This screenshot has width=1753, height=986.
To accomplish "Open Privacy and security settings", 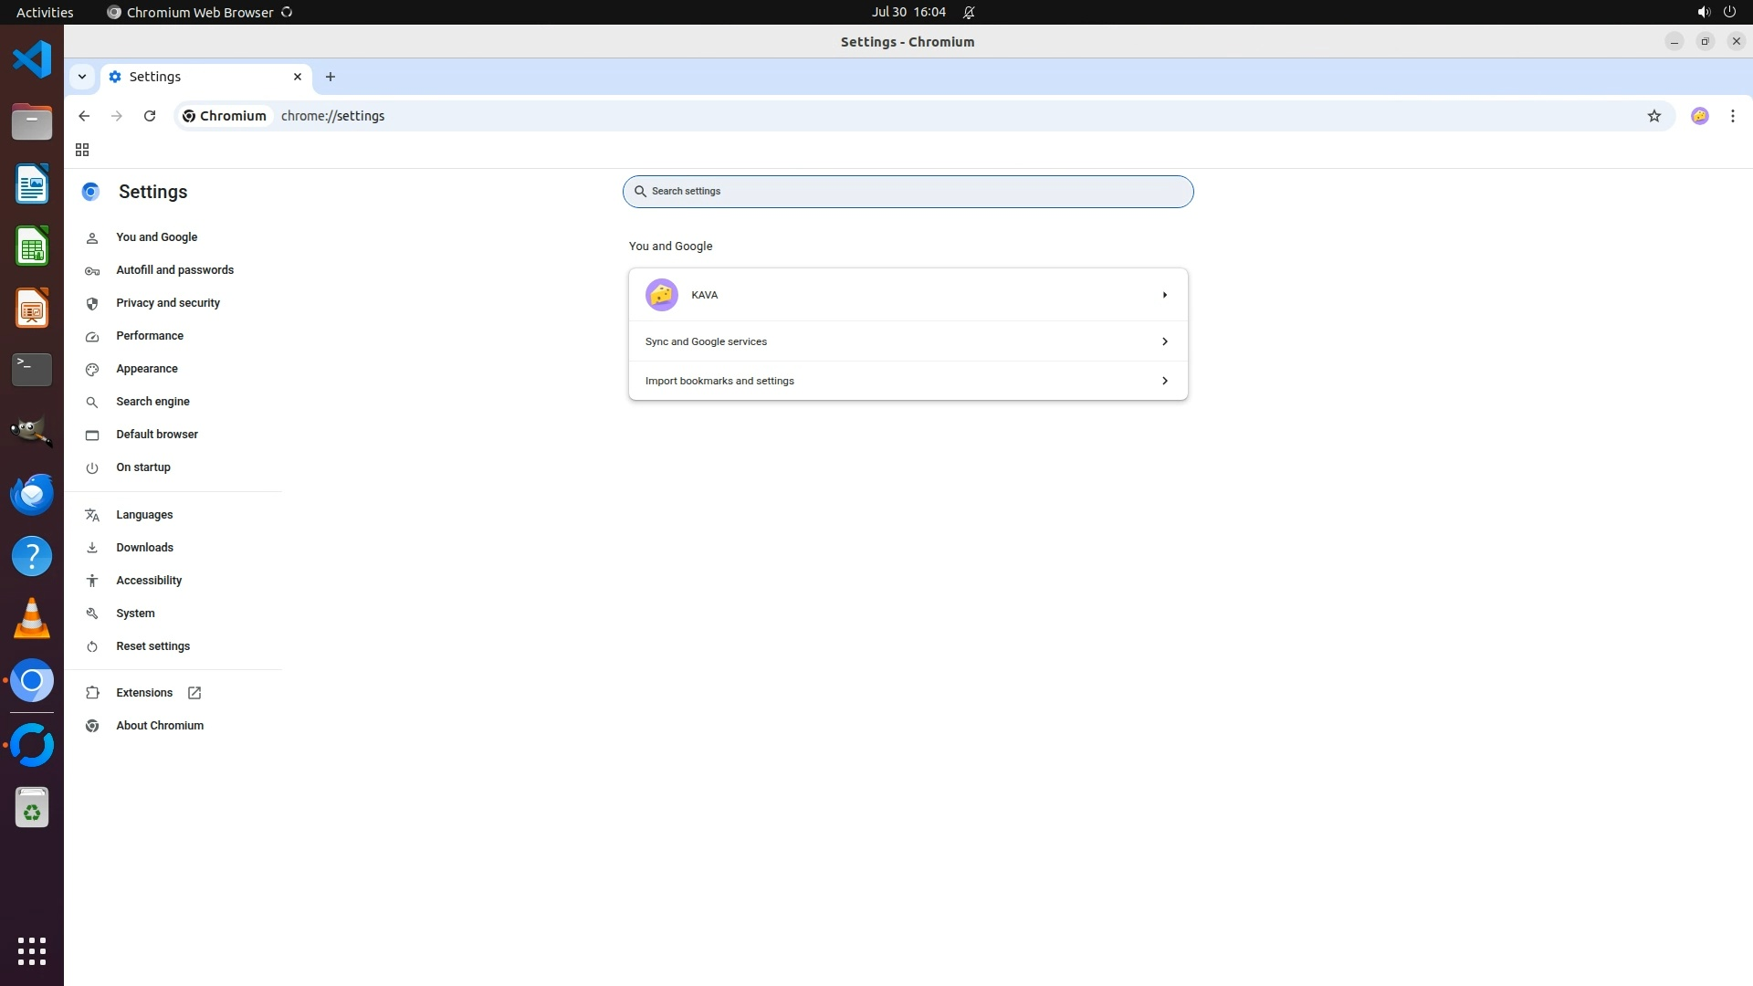I will [168, 303].
